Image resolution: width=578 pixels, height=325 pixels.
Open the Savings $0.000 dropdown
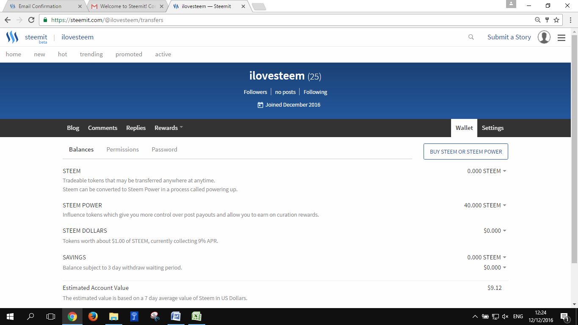(x=495, y=267)
